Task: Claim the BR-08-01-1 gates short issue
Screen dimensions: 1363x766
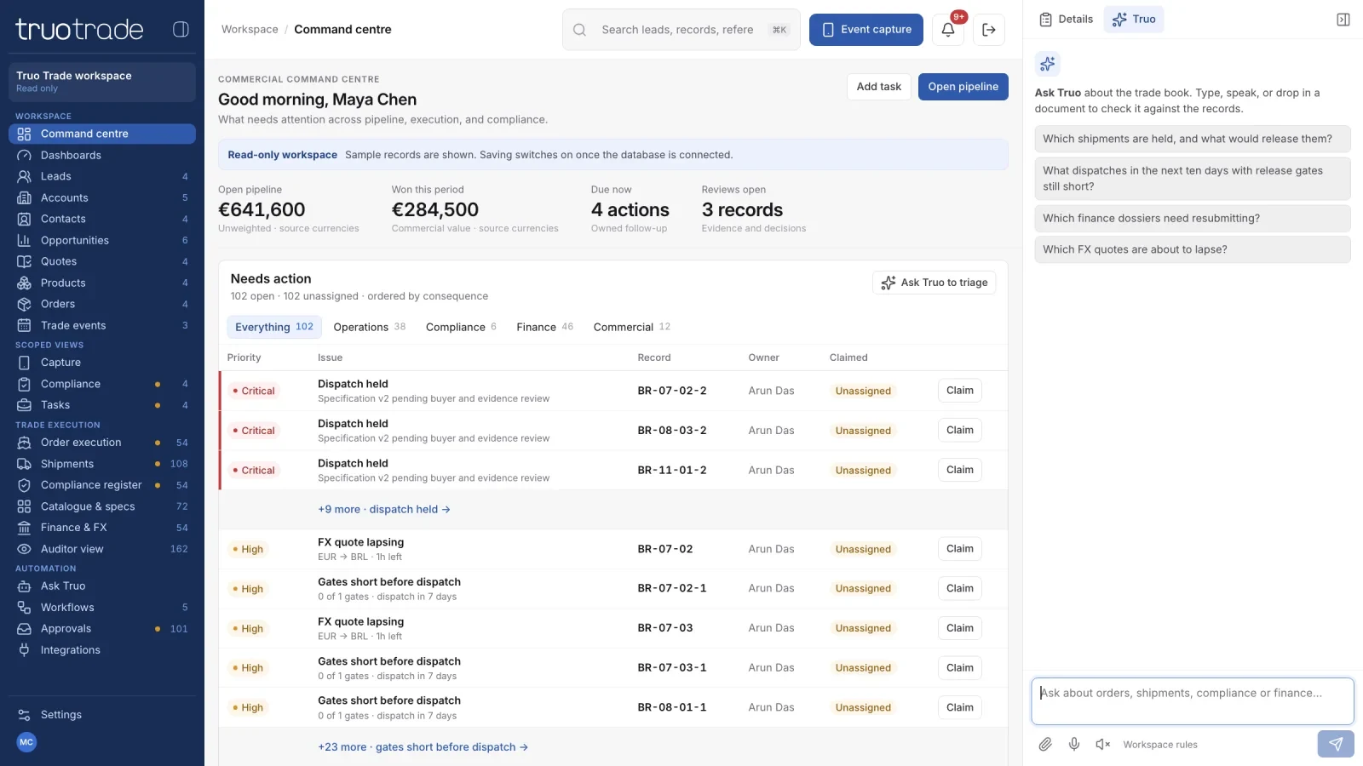Action: point(960,707)
